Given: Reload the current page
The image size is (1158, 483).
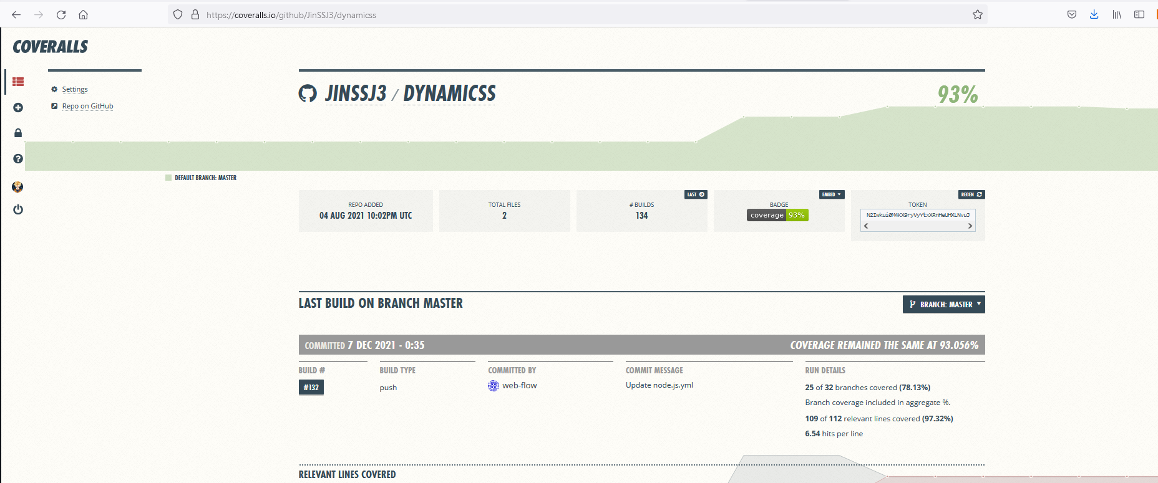Looking at the screenshot, I should [x=61, y=15].
